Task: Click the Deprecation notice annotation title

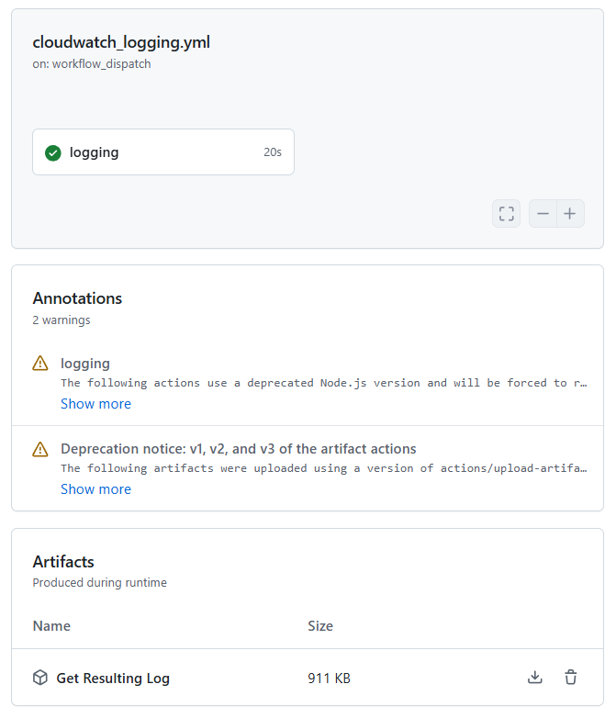Action: coord(238,449)
